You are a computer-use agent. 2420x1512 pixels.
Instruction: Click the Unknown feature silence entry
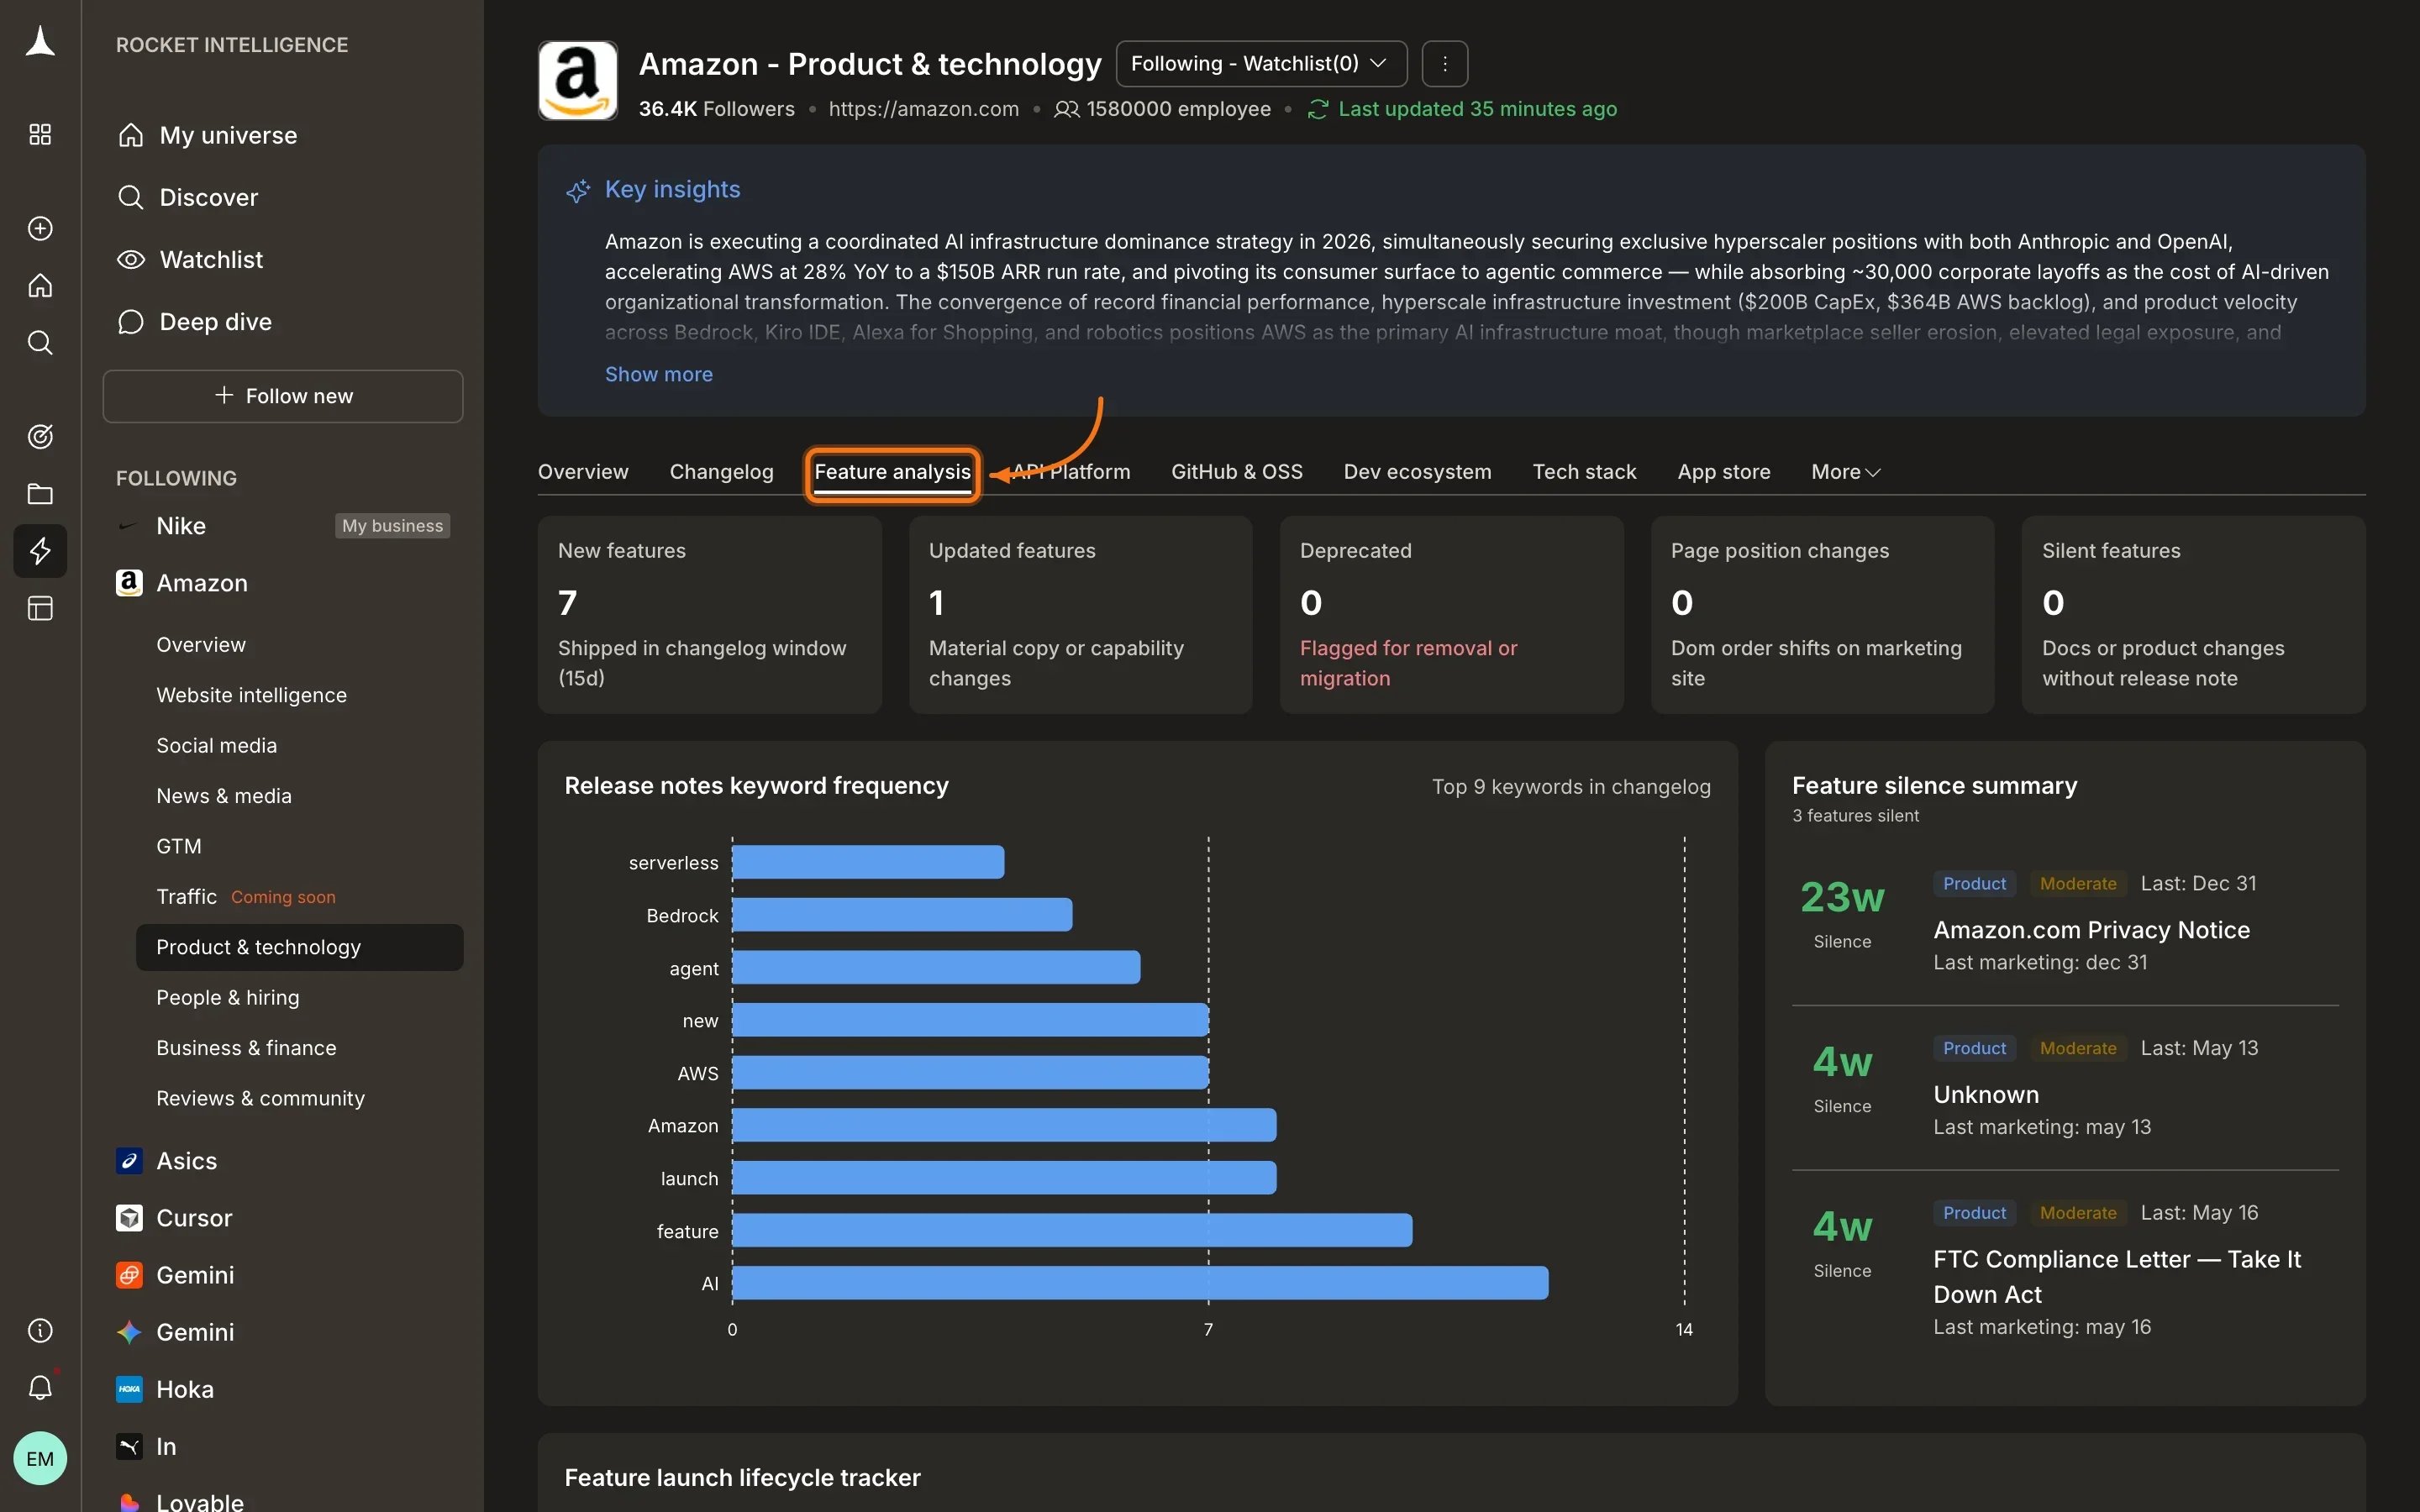pyautogui.click(x=2064, y=1087)
